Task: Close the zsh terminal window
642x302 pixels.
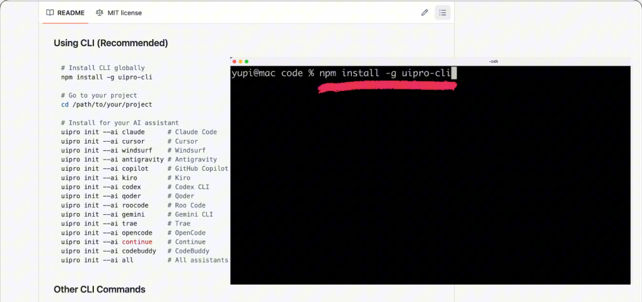Action: coord(234,61)
